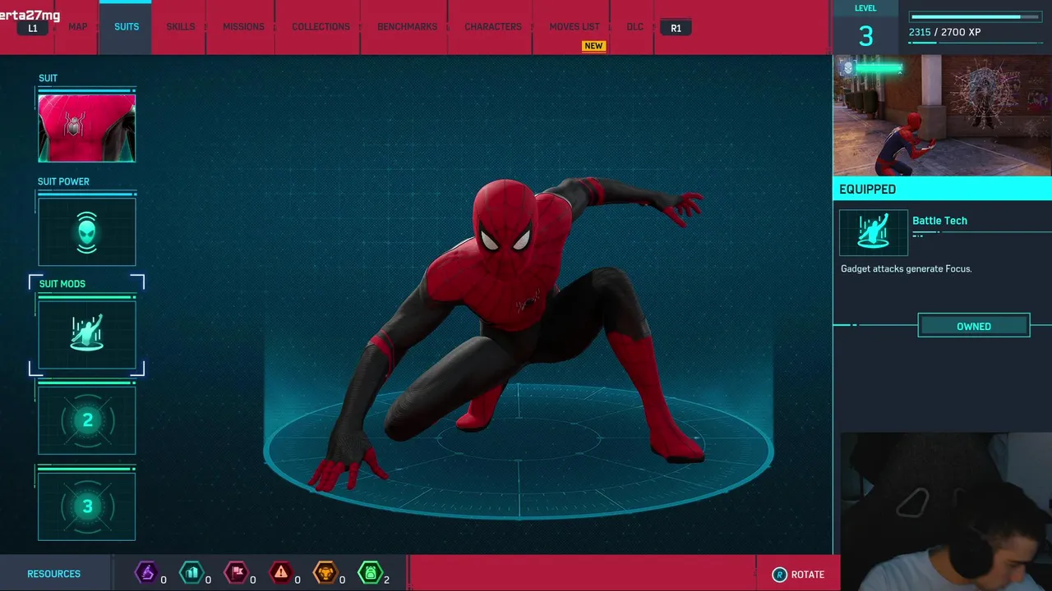Viewport: 1052px width, 591px height.
Task: Select suit mod slot 2
Action: [86, 420]
